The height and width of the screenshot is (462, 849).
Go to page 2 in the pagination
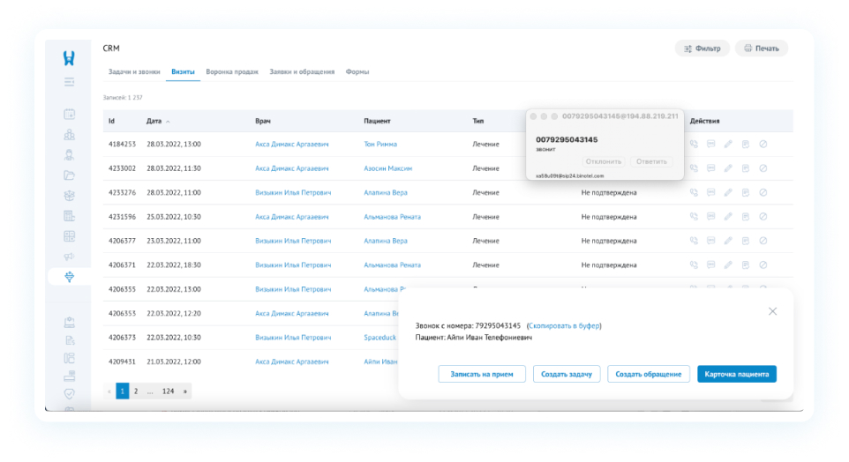pos(136,391)
